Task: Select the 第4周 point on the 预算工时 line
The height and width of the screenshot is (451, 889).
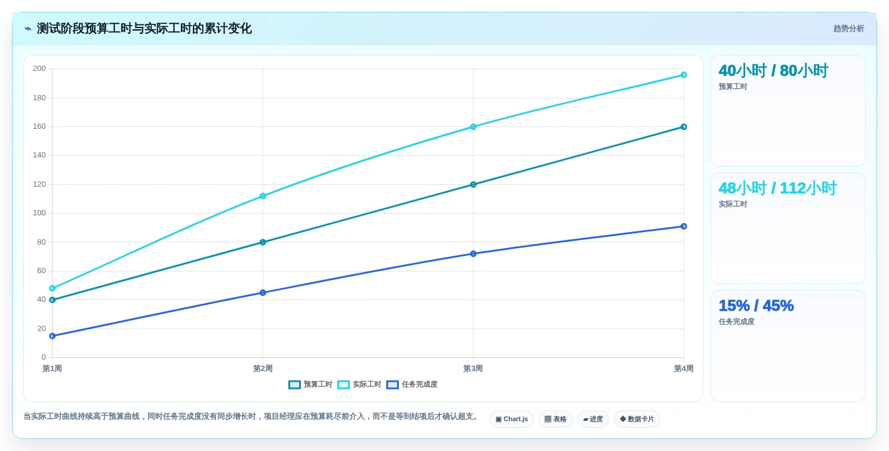Action: (x=684, y=127)
